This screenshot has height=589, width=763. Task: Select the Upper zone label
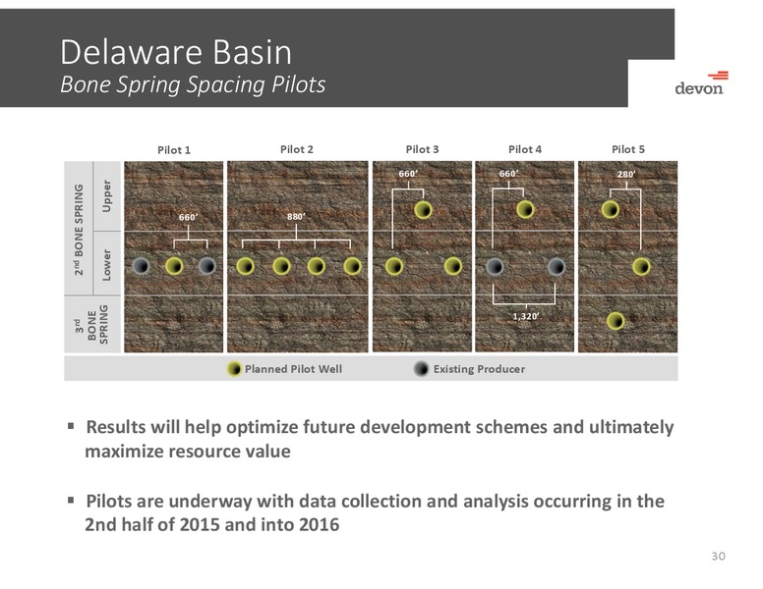point(106,196)
